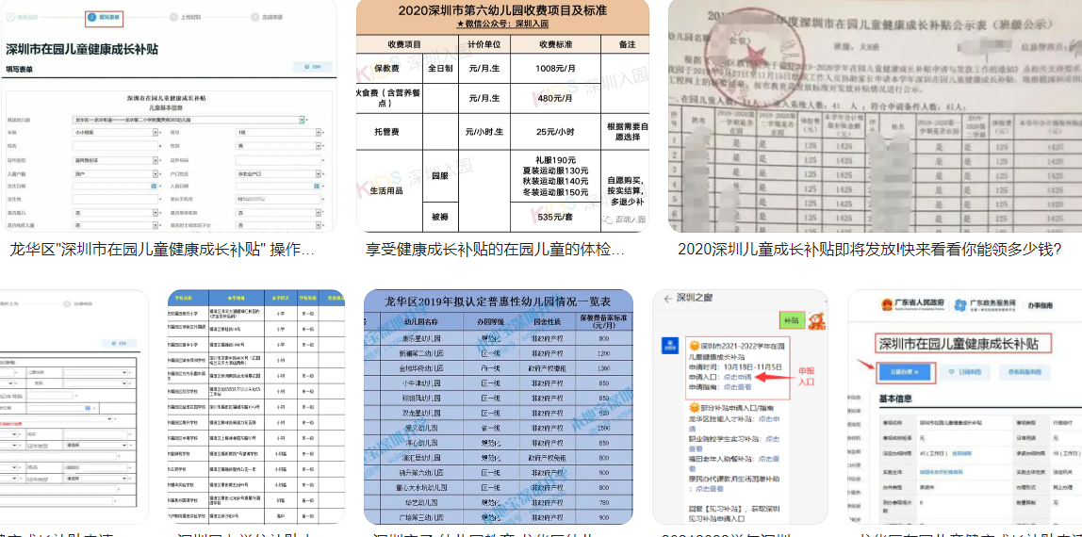Click the Guangdong government emblem logo
1082x537 pixels.
887,304
